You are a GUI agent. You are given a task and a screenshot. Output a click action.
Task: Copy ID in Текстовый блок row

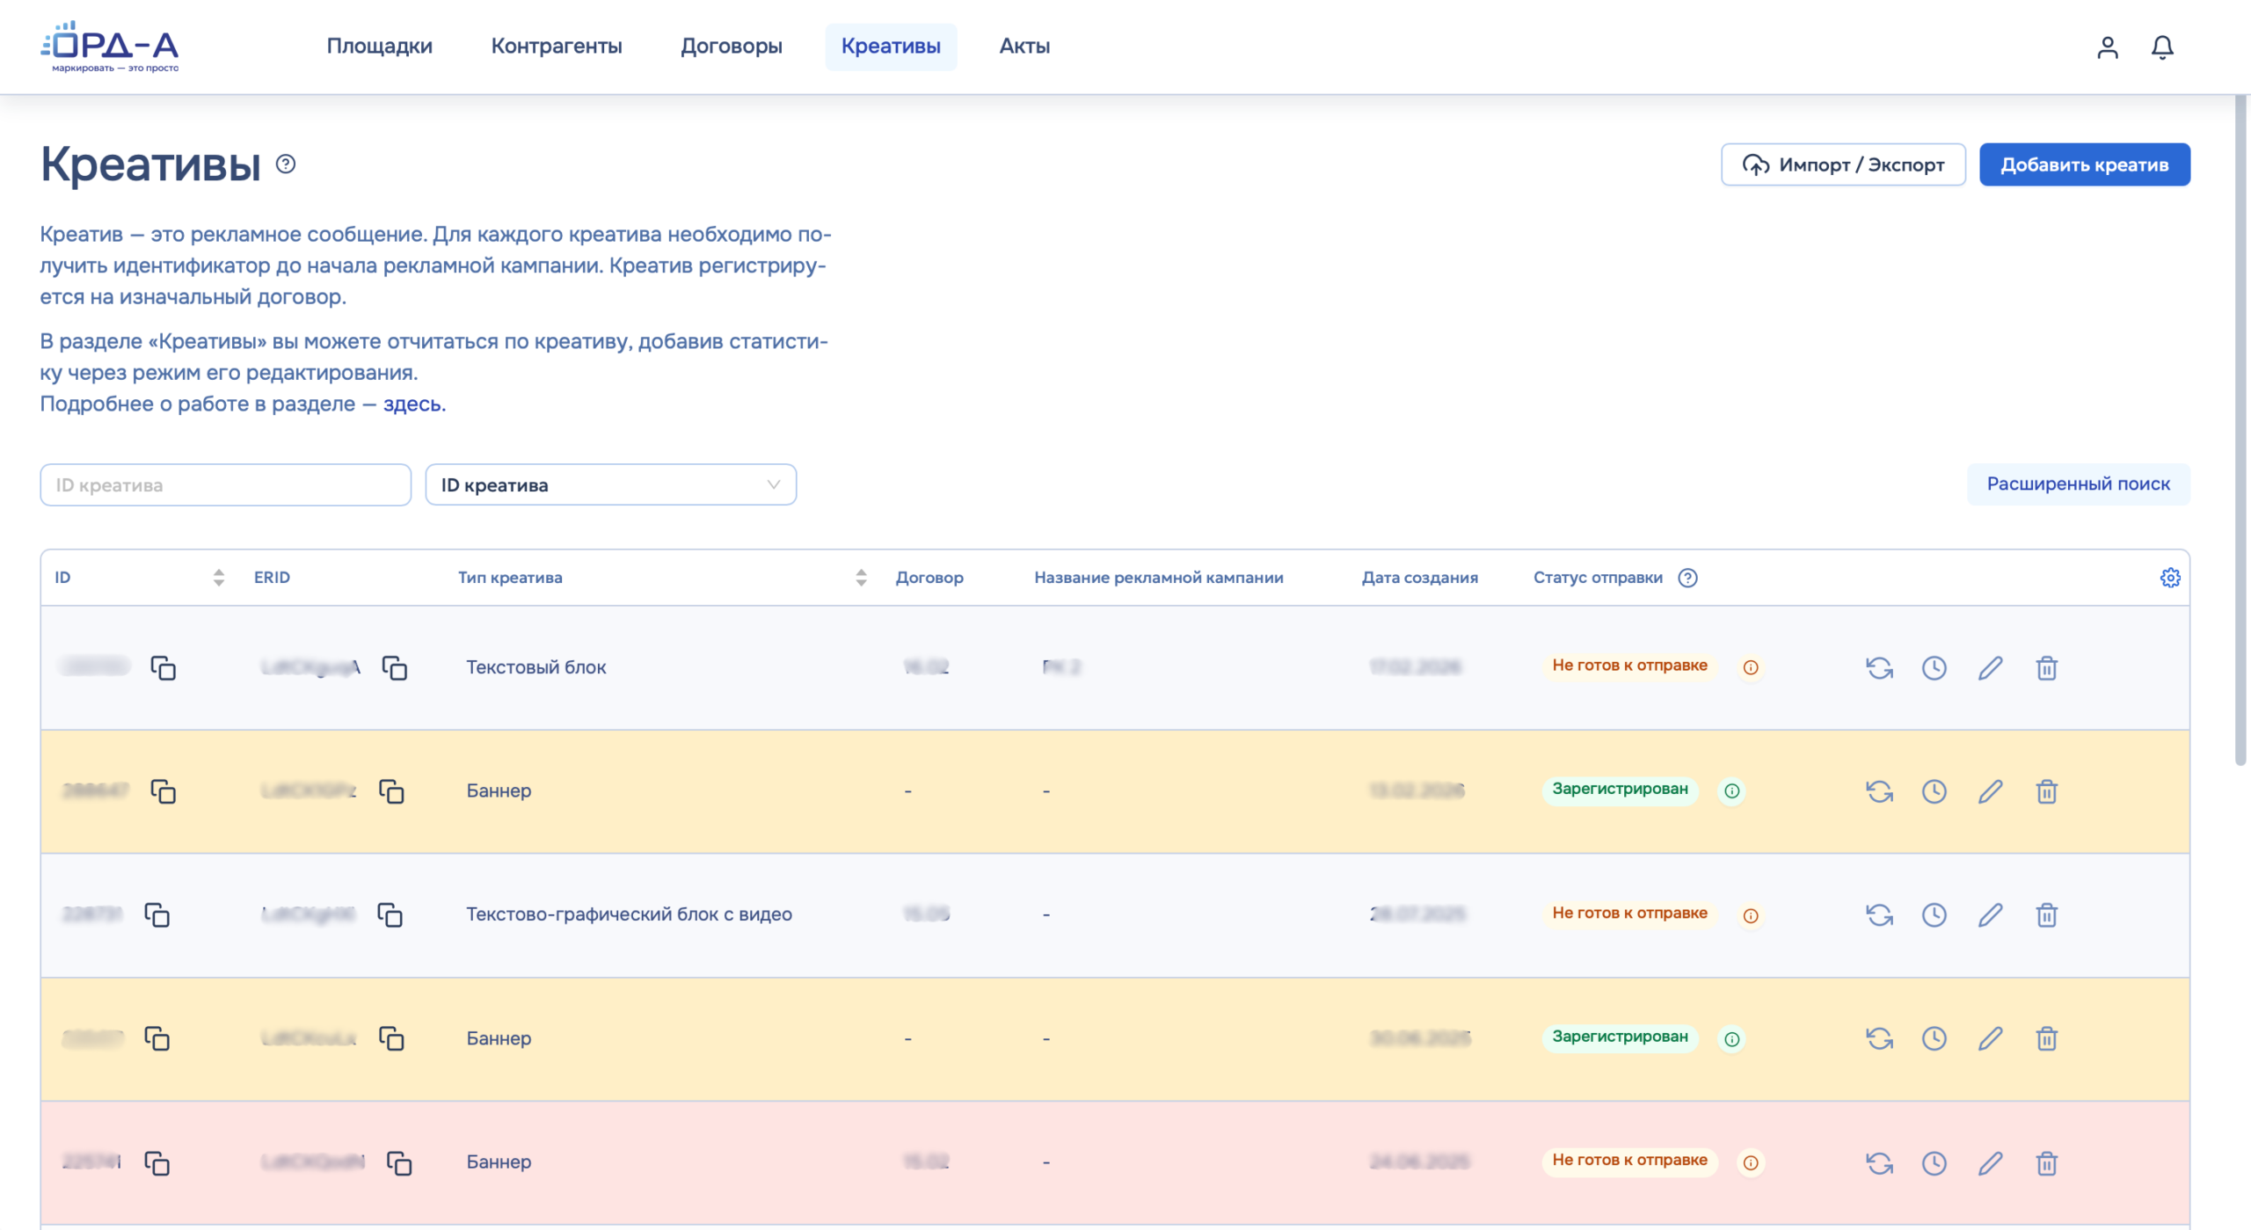coord(163,667)
